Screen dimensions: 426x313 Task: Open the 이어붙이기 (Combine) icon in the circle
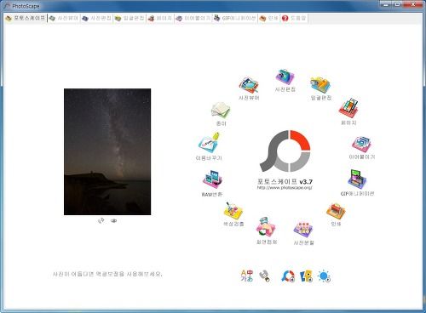pos(361,144)
